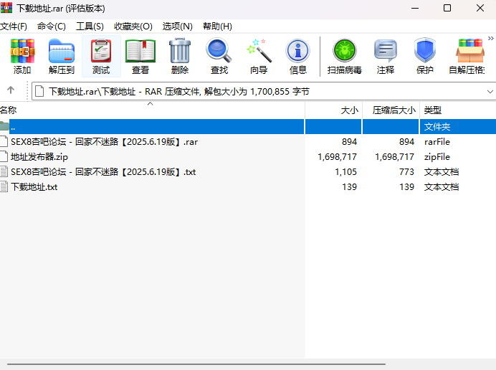
Task: Open the Tools (工具) menu
Action: (90, 27)
